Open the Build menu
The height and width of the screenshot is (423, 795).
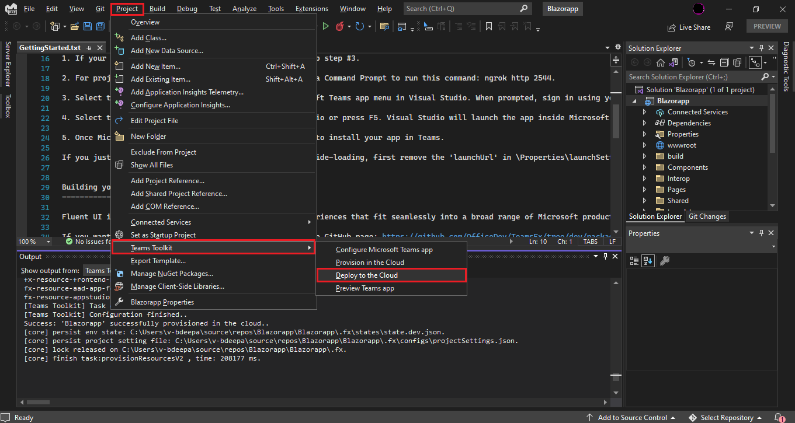tap(157, 9)
